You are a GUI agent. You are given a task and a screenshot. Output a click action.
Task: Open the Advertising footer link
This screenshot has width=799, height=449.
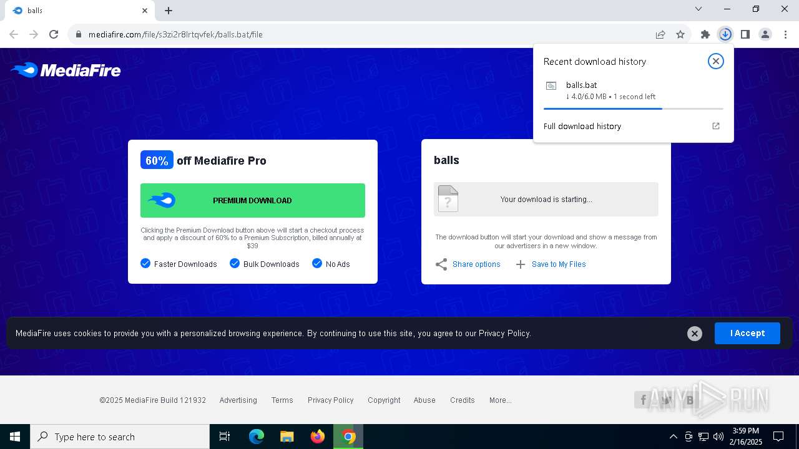[238, 400]
